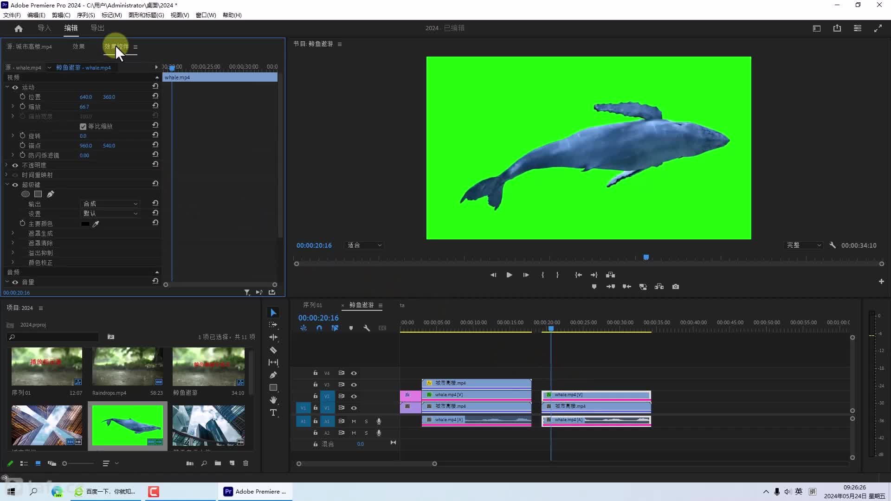Click the rectangle mask tool under Ultra Key
Screen dimensions: 891x501
click(38, 194)
